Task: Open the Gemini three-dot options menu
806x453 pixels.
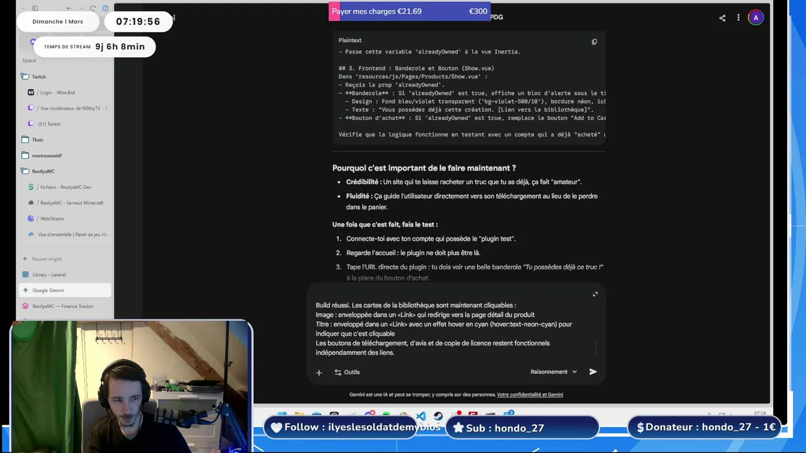Action: [738, 18]
